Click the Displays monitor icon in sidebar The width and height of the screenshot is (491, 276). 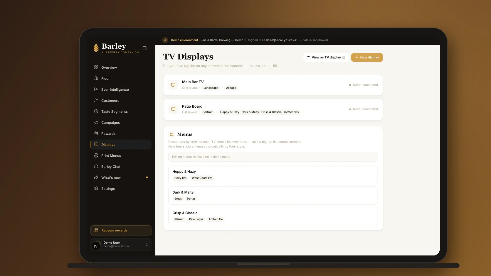tap(96, 145)
